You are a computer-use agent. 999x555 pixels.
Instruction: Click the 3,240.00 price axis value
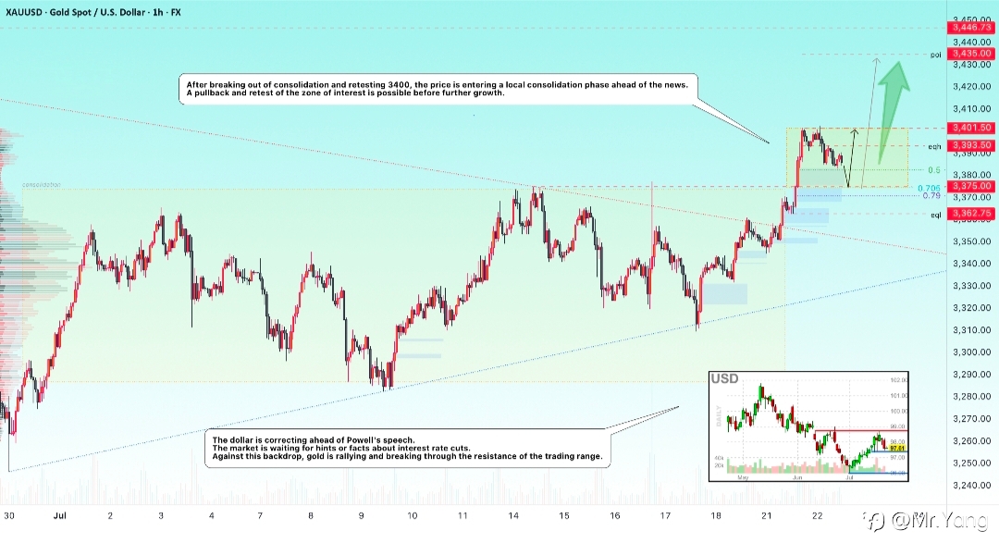(x=971, y=485)
